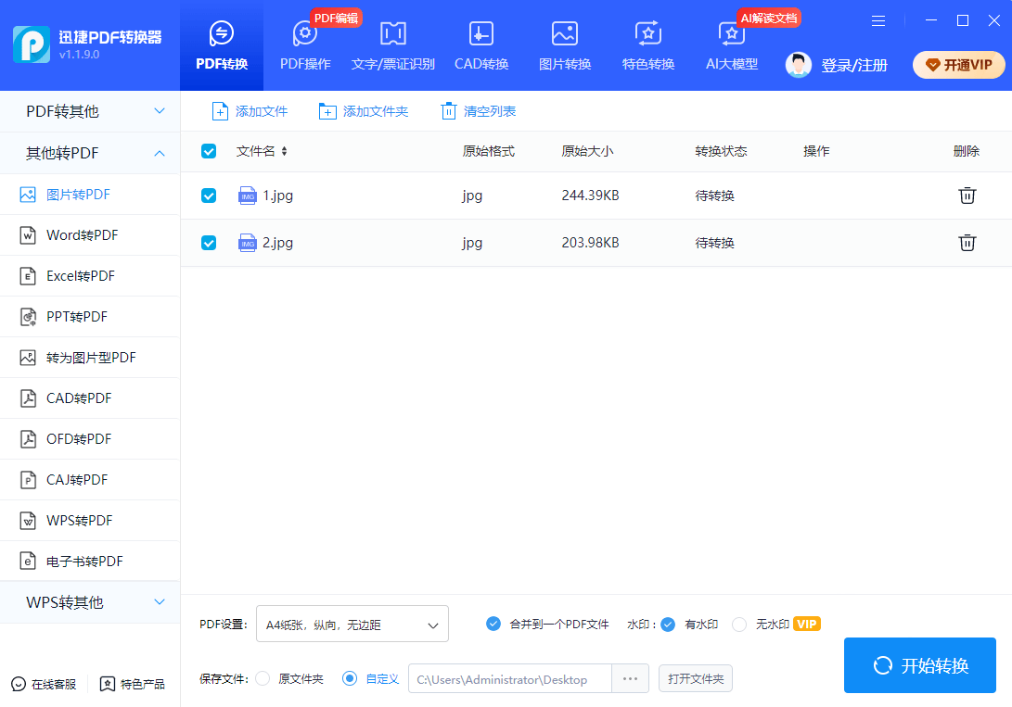
Task: Click the 原始格式 column header
Action: (489, 151)
